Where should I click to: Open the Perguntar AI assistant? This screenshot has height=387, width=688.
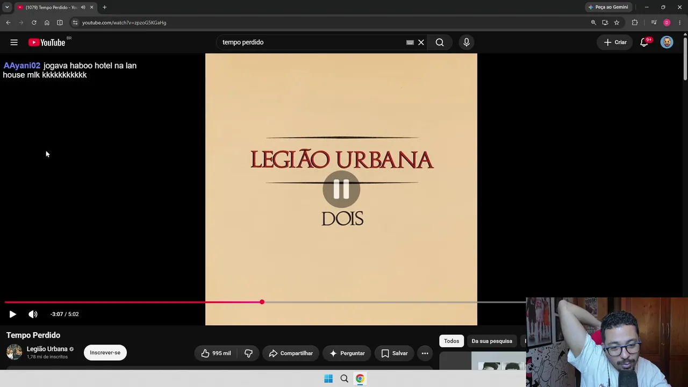tap(347, 353)
